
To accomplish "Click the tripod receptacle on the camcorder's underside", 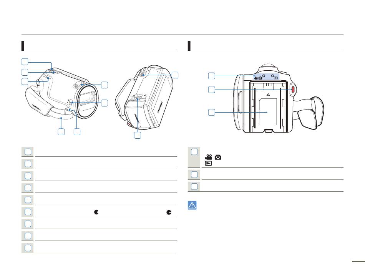I will (x=138, y=98).
